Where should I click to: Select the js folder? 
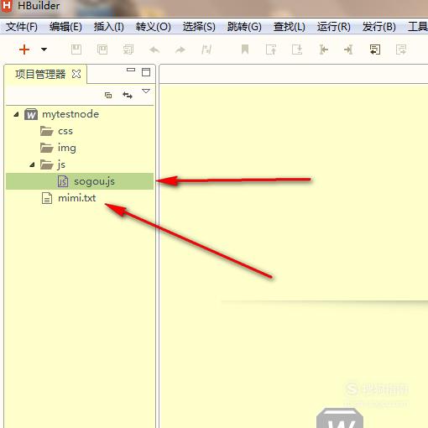61,164
